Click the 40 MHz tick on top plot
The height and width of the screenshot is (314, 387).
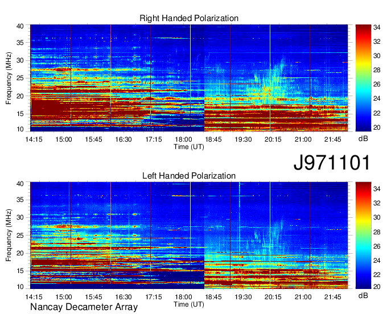click(x=20, y=26)
